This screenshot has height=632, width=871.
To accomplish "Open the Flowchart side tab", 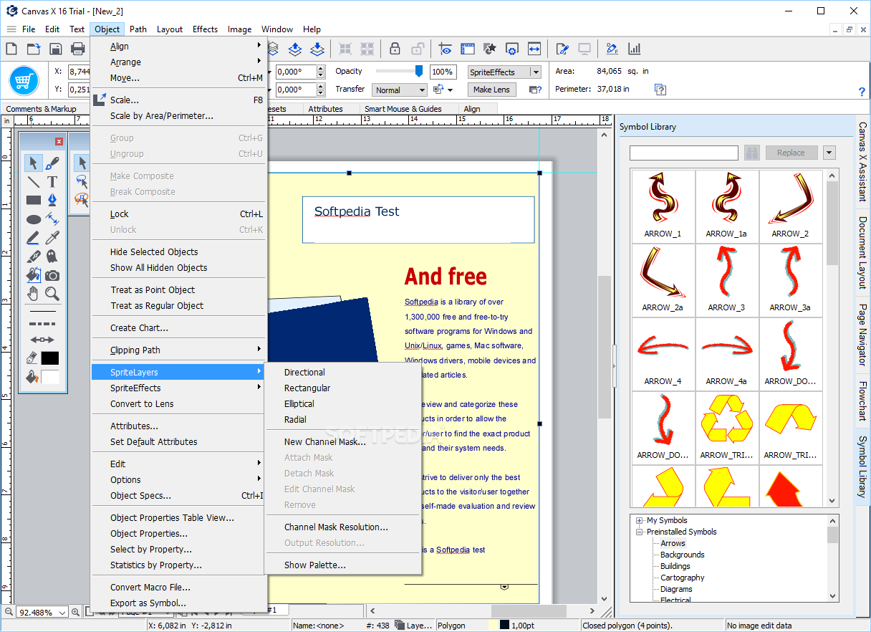I will pos(863,401).
